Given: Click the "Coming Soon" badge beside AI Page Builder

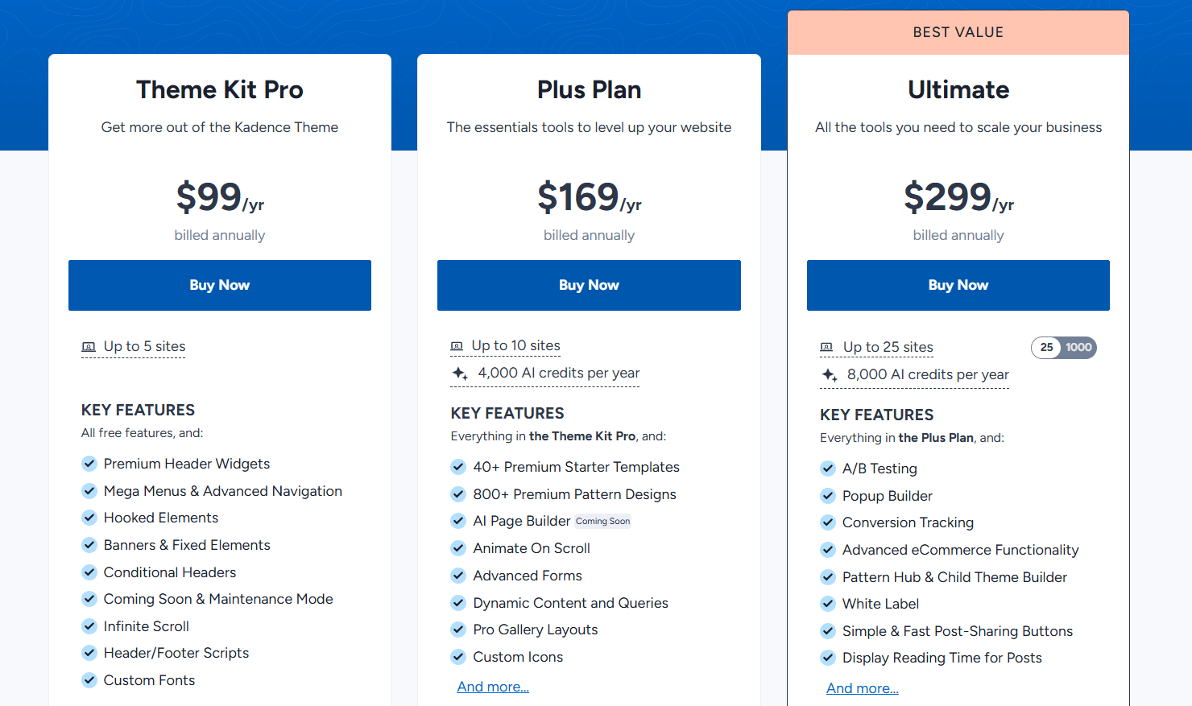Looking at the screenshot, I should (x=602, y=521).
